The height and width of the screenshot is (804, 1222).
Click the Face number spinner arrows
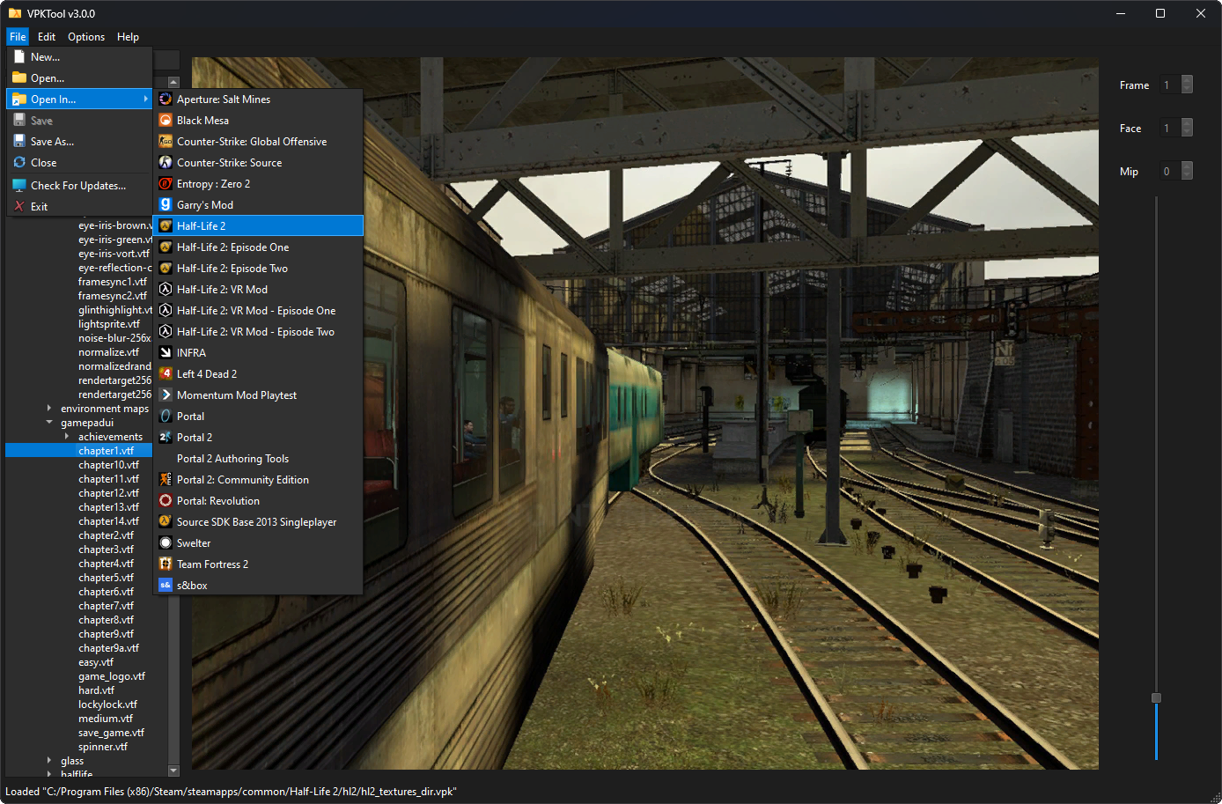pyautogui.click(x=1187, y=128)
